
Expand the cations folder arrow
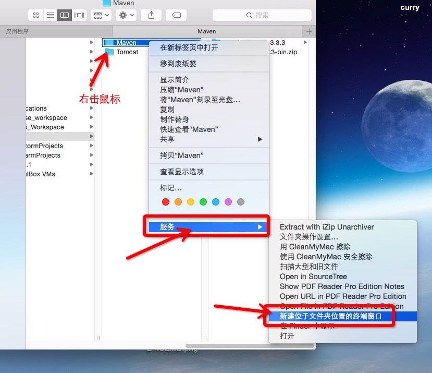(92, 108)
